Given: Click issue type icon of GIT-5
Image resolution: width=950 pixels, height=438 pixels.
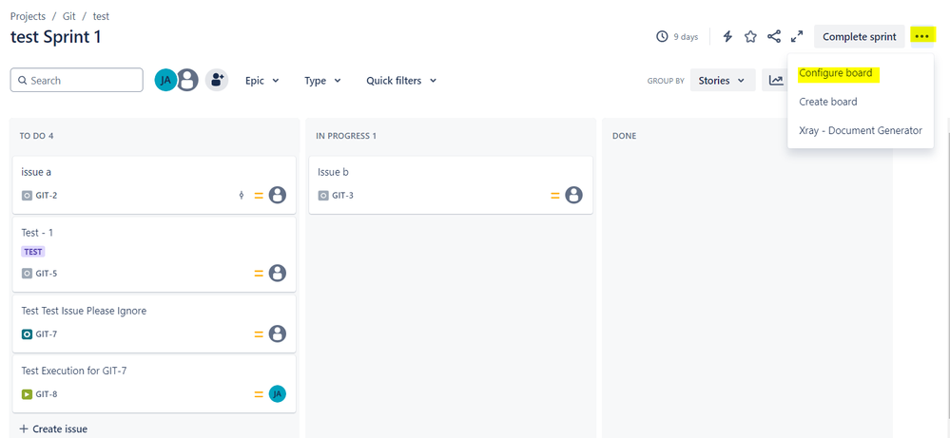Looking at the screenshot, I should [x=27, y=274].
